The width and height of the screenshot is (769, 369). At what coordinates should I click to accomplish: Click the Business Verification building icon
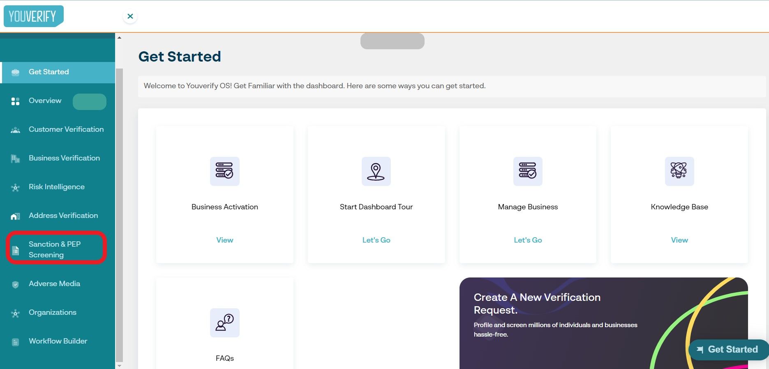pos(16,159)
